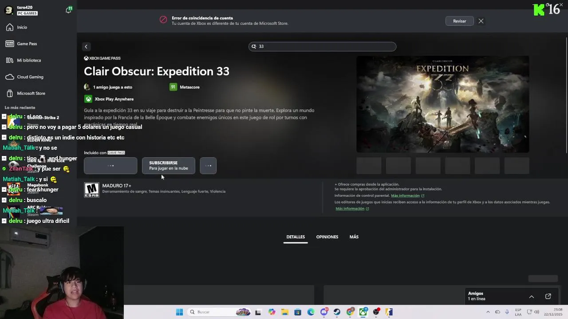
Task: Click the Game Pass badge after Incluido con
Action: pos(116,153)
